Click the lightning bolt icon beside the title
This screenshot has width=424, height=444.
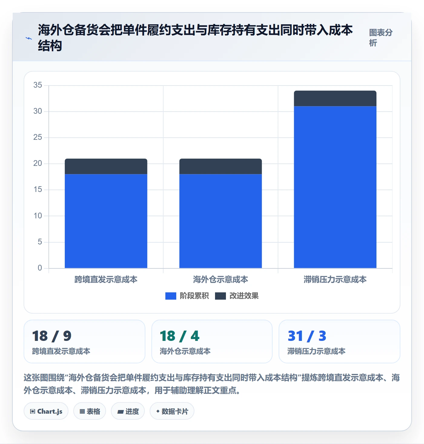29,38
